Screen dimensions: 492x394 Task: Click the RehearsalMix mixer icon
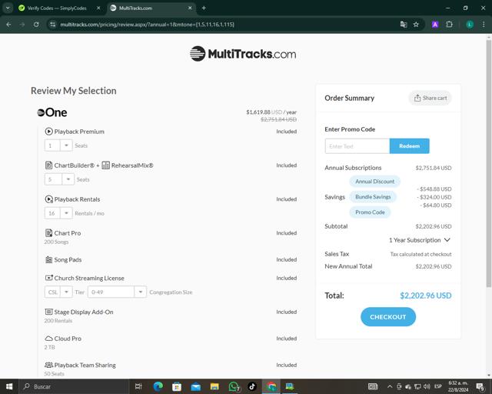pyautogui.click(x=106, y=165)
